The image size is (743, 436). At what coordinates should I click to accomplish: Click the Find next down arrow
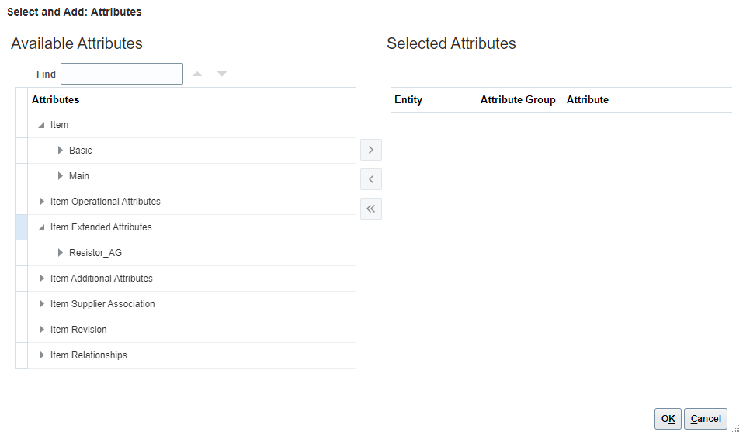(222, 74)
